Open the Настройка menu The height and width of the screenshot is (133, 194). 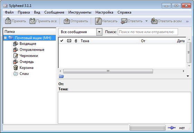click(104, 12)
